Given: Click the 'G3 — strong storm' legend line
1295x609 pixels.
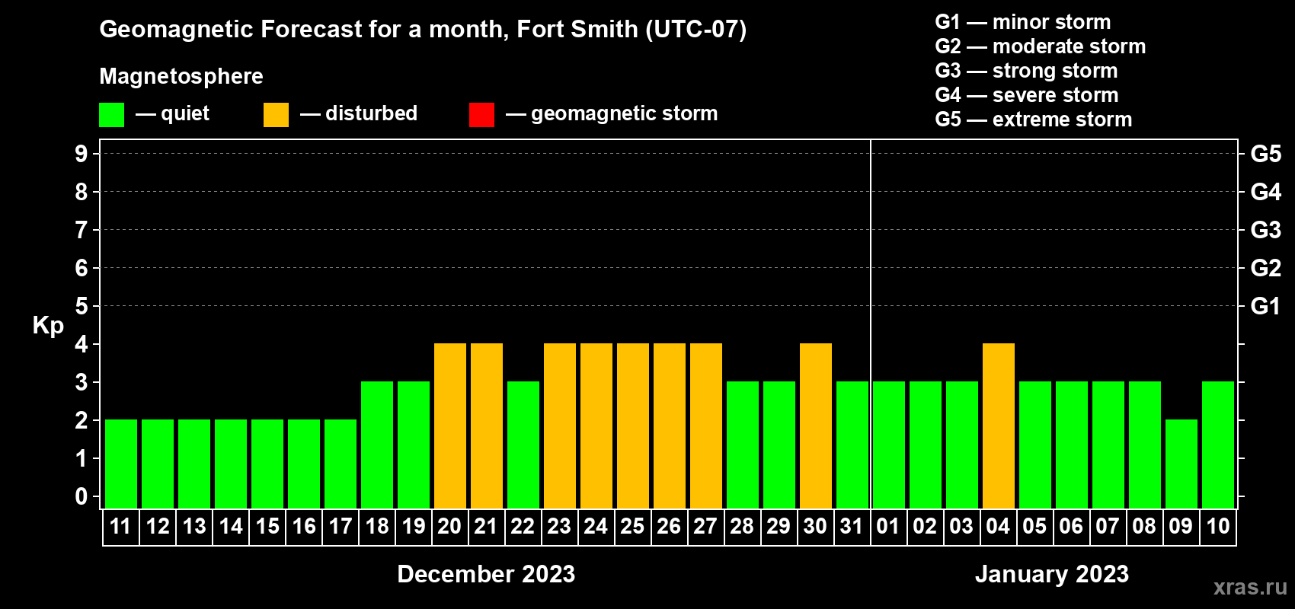Looking at the screenshot, I should pyautogui.click(x=1026, y=71).
